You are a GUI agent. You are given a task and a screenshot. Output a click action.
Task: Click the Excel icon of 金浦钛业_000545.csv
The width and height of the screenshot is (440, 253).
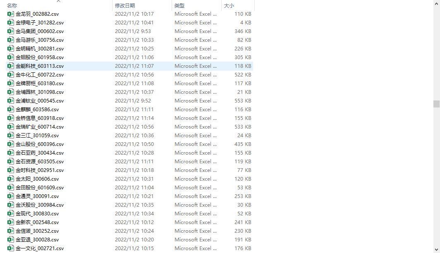coord(11,101)
